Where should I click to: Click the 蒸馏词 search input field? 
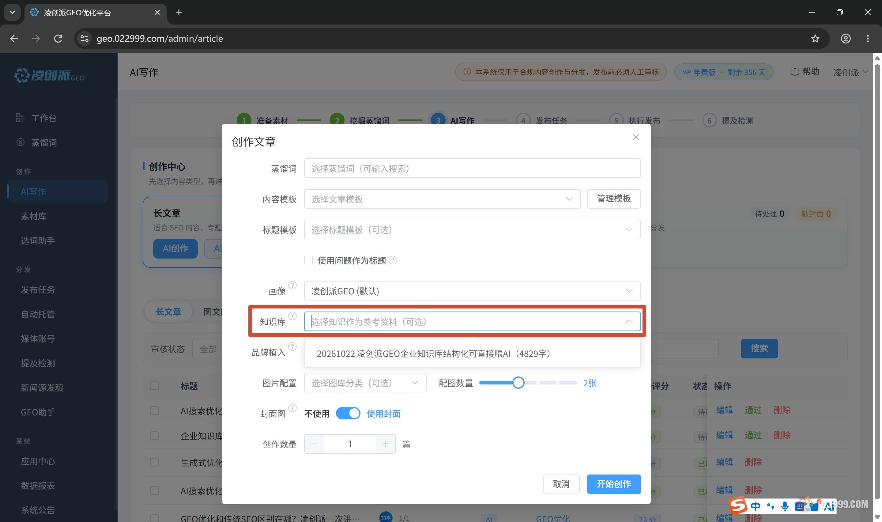pyautogui.click(x=472, y=168)
